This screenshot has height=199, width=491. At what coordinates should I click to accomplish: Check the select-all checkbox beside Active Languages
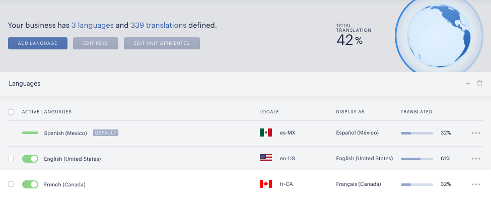point(11,112)
